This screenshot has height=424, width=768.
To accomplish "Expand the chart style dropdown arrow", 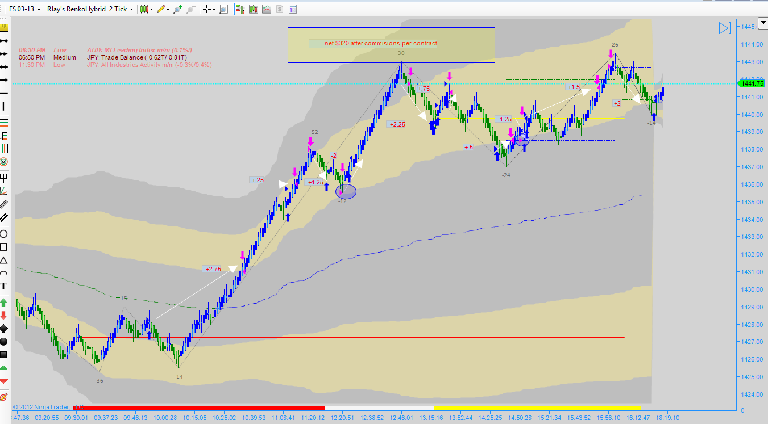I will coord(152,9).
